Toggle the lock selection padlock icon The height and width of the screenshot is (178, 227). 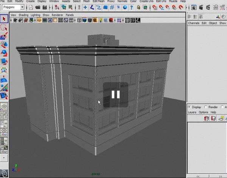click(x=139, y=7)
